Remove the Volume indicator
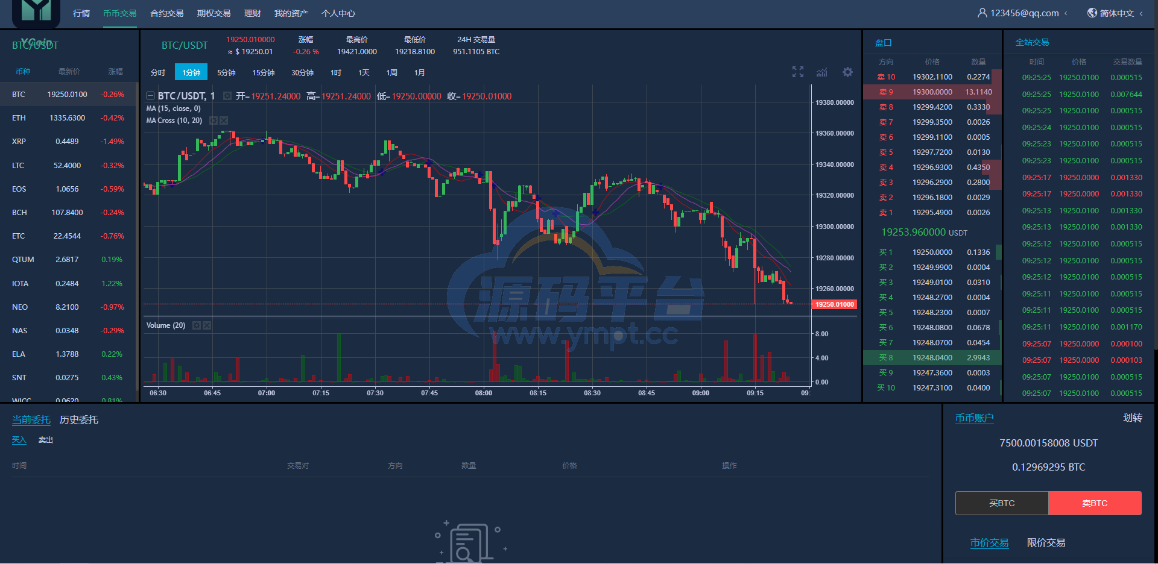 pyautogui.click(x=207, y=325)
